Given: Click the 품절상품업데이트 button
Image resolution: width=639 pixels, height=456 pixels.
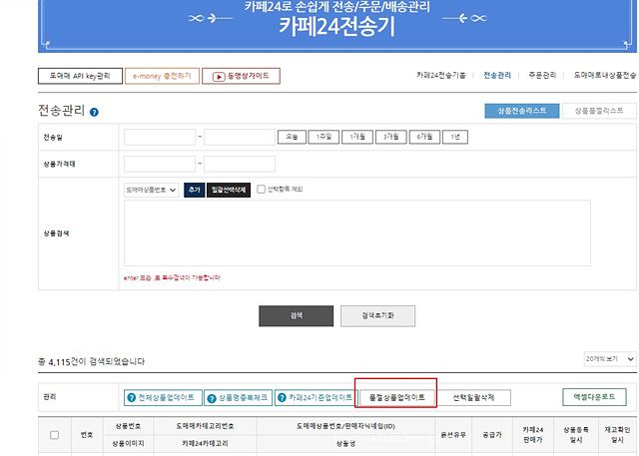Looking at the screenshot, I should [397, 397].
